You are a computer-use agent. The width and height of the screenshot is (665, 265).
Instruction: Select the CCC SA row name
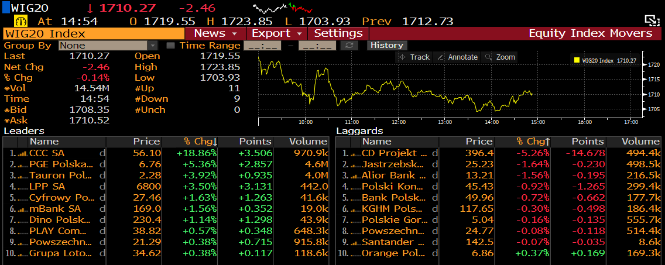pyautogui.click(x=47, y=153)
